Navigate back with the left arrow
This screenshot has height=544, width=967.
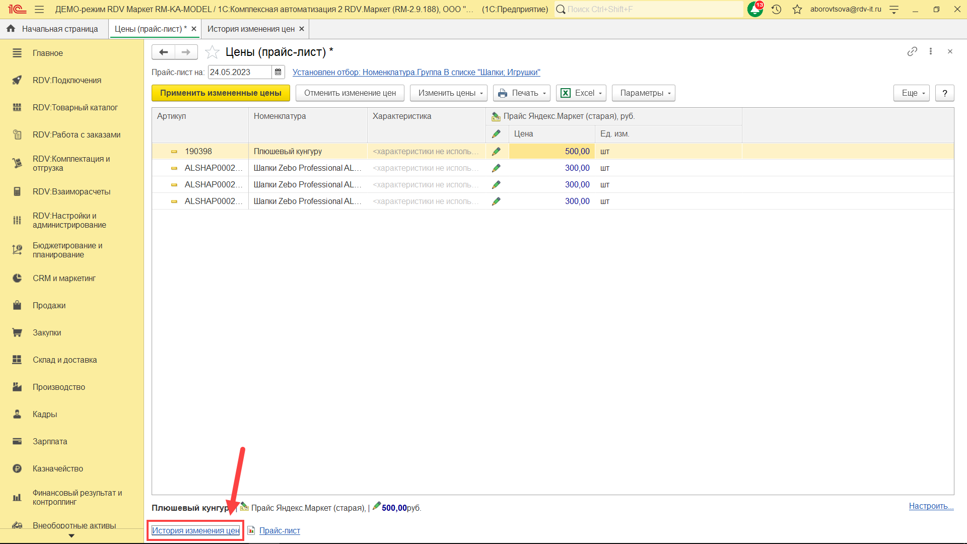click(163, 52)
